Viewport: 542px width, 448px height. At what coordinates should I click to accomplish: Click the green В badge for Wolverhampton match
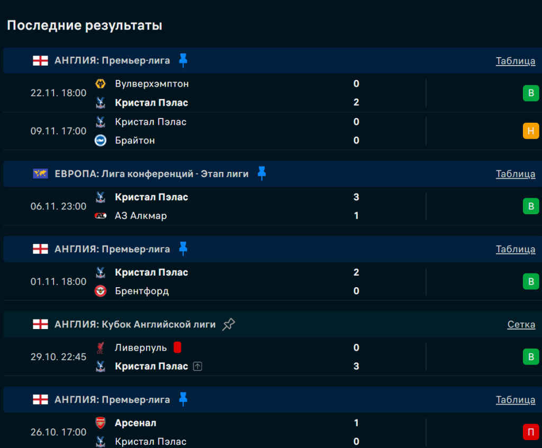point(530,94)
